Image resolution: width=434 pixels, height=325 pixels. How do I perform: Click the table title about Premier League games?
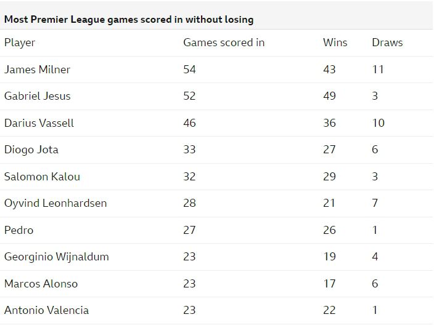click(x=129, y=19)
